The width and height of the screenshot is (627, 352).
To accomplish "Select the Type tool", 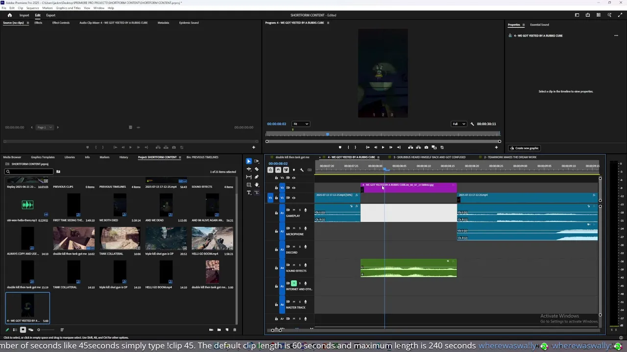I will click(x=249, y=193).
